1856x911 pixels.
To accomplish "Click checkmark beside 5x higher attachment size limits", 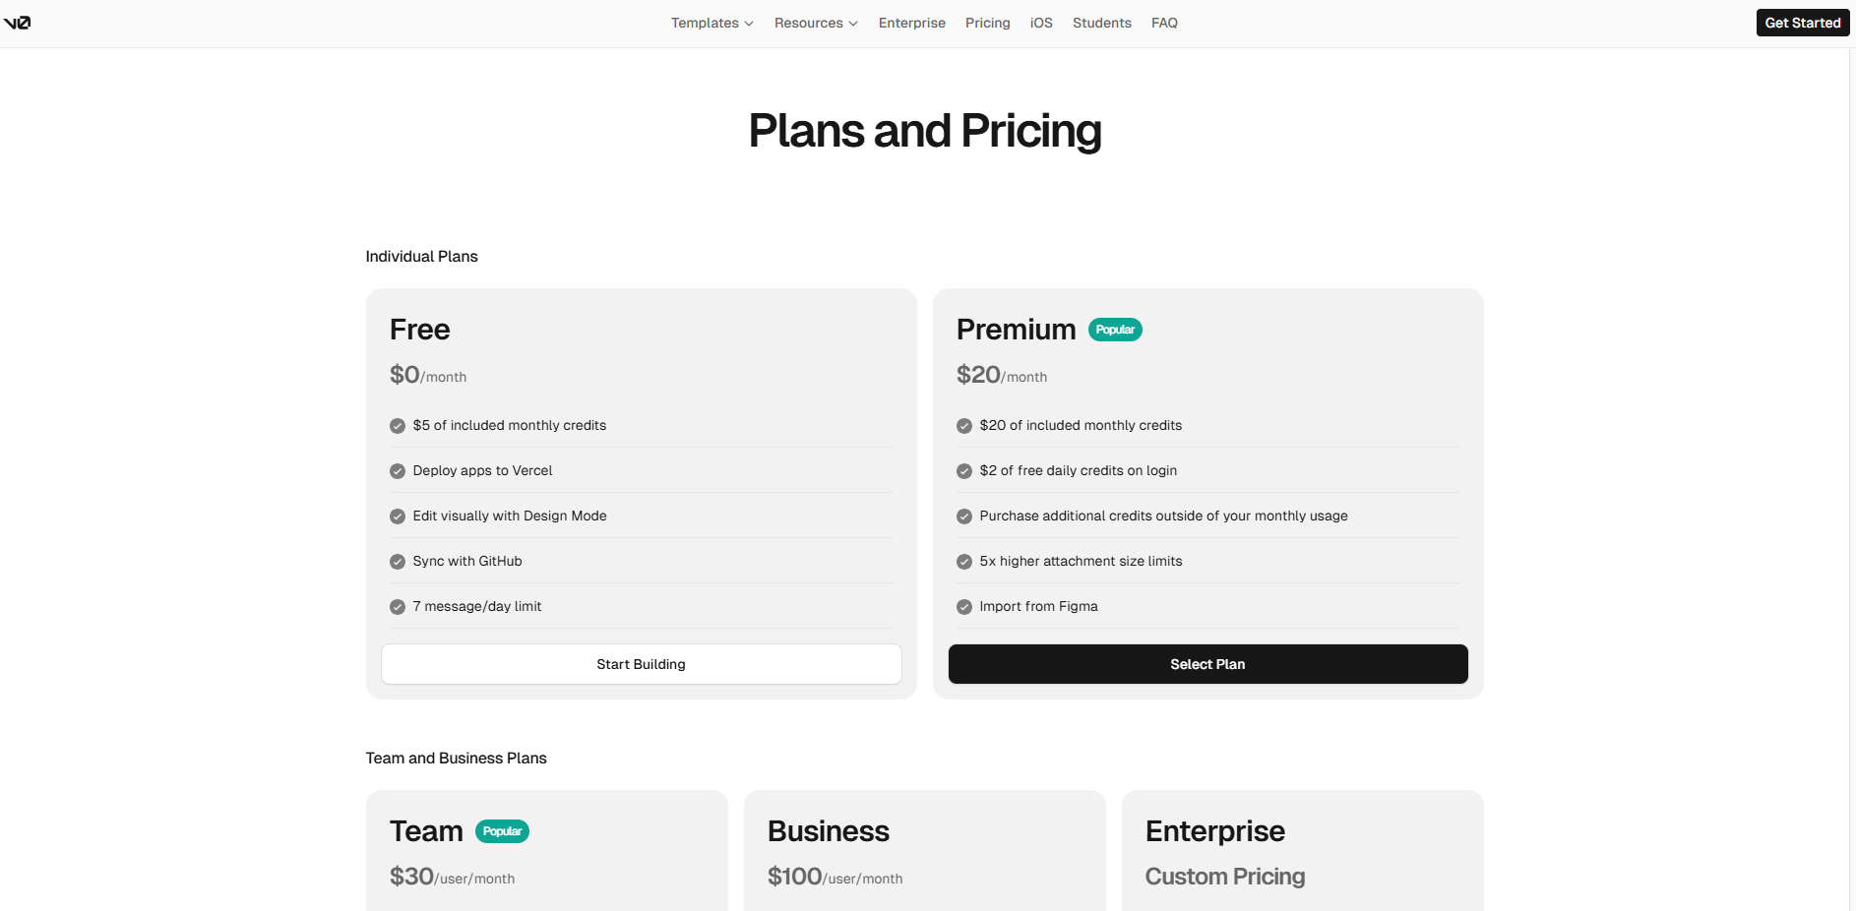I will pyautogui.click(x=964, y=562).
